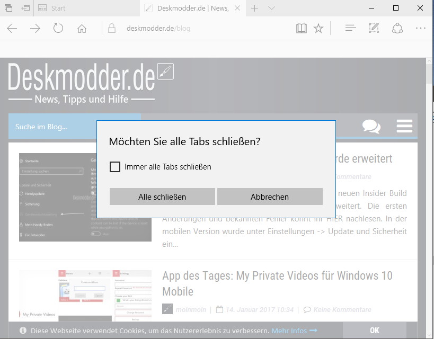This screenshot has height=339, width=434.
Task: Open the three-dots More menu
Action: [x=421, y=28]
